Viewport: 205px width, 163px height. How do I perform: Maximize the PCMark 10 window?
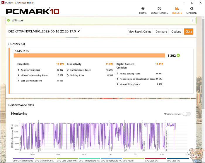[x=192, y=3]
